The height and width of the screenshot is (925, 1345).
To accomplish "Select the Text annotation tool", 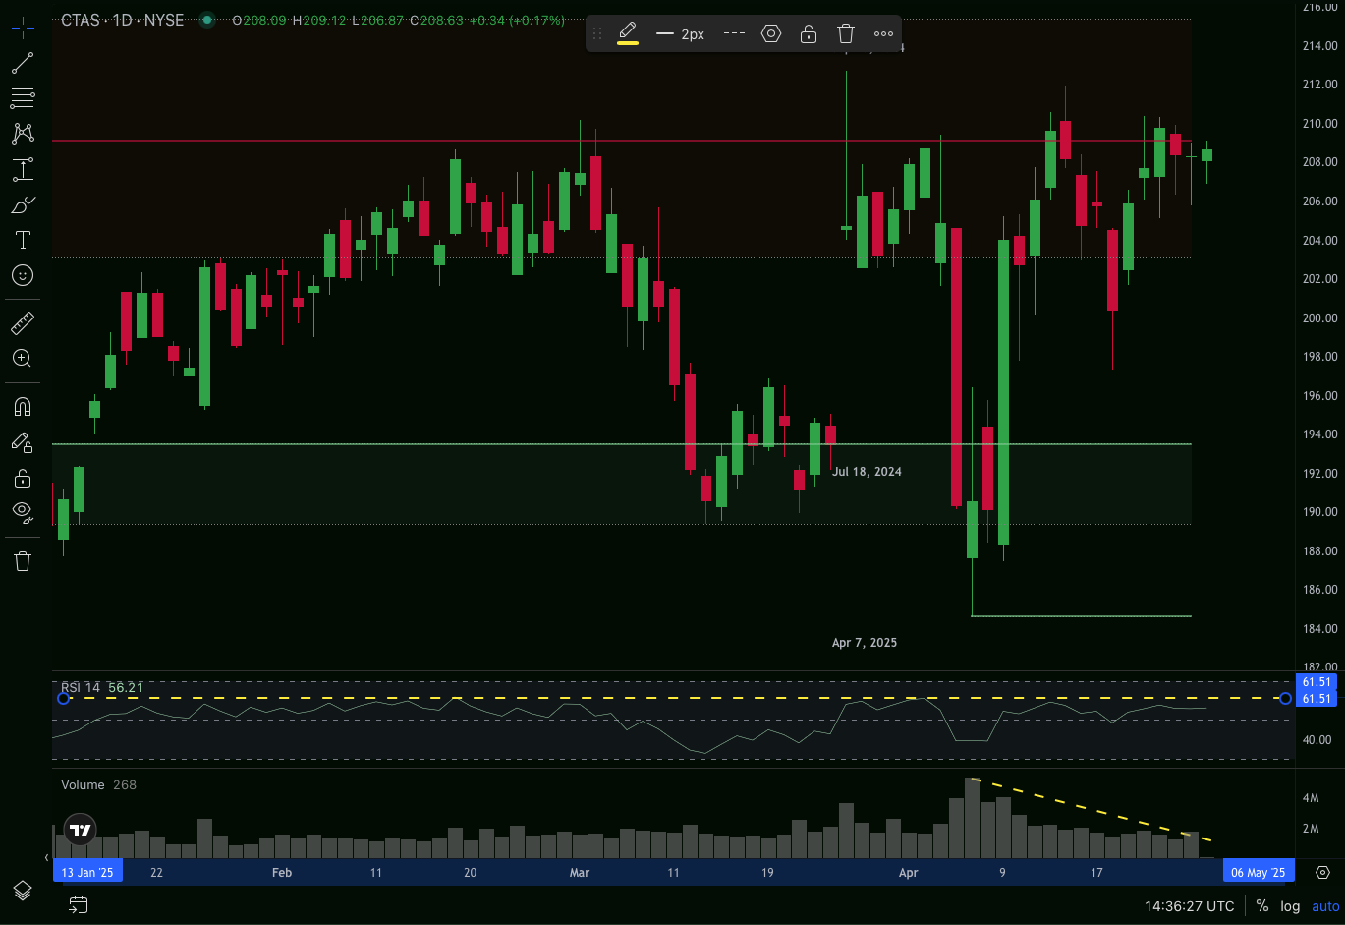I will point(23,240).
